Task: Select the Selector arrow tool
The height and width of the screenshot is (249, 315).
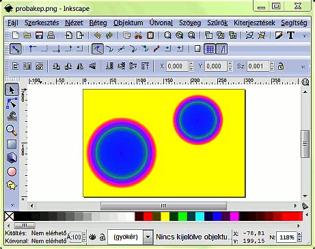Action: click(x=12, y=90)
